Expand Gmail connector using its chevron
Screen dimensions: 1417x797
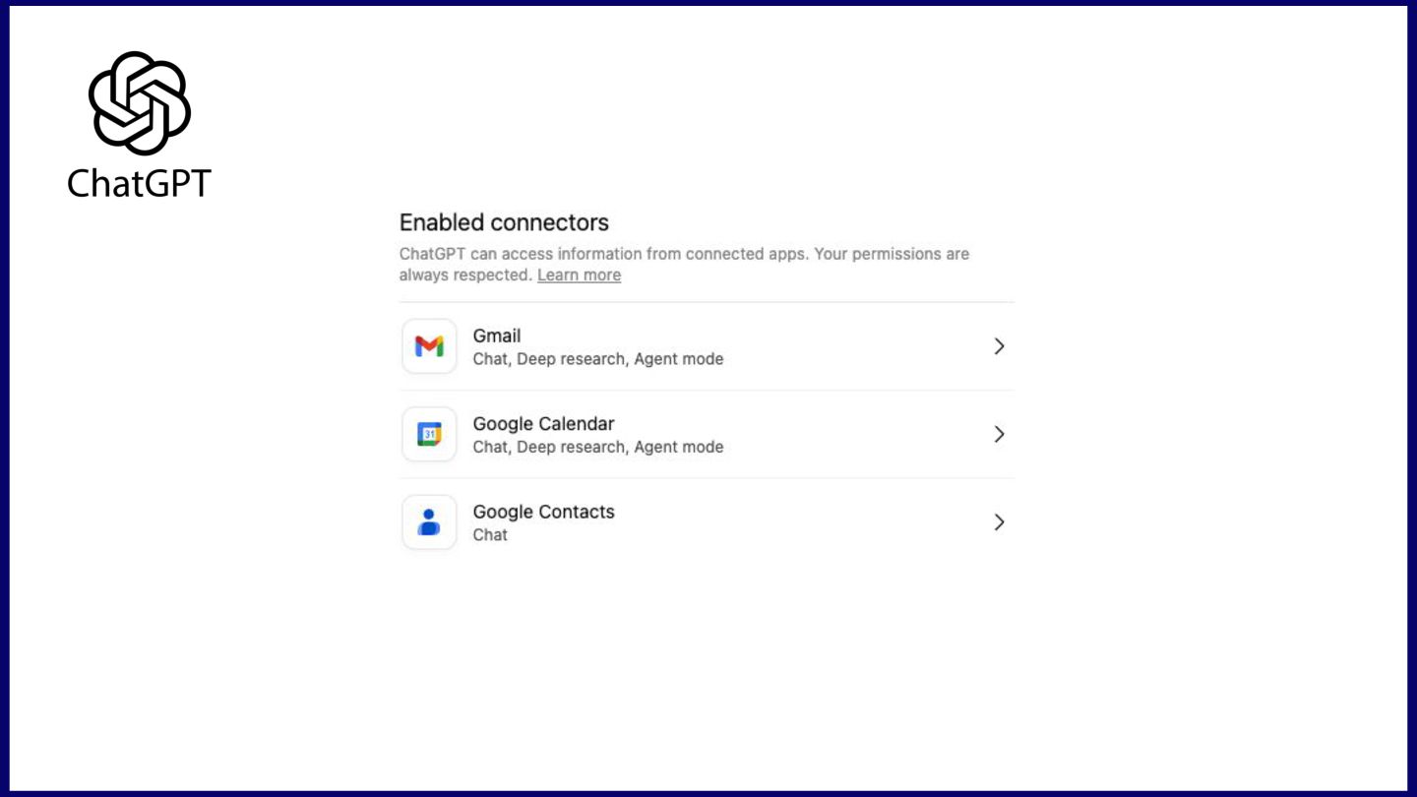point(999,346)
